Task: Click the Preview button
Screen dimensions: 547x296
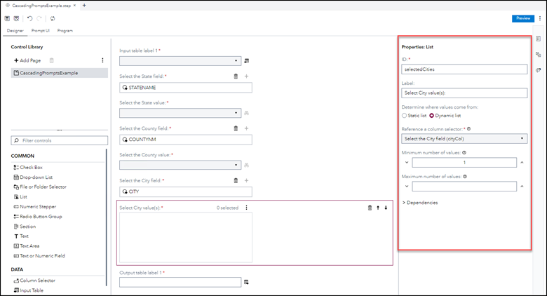Action: (522, 18)
